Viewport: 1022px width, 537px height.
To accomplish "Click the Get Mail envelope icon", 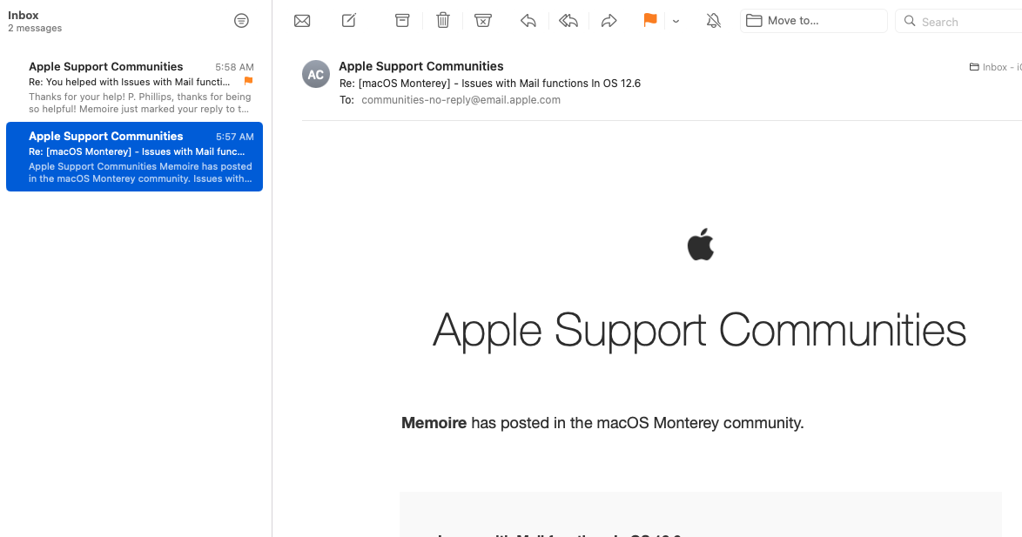I will click(302, 21).
